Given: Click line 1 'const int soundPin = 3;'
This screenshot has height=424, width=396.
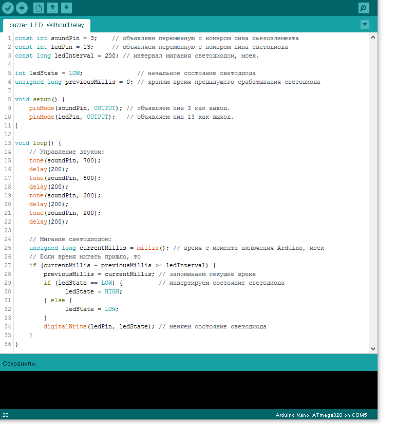Looking at the screenshot, I should [x=56, y=38].
